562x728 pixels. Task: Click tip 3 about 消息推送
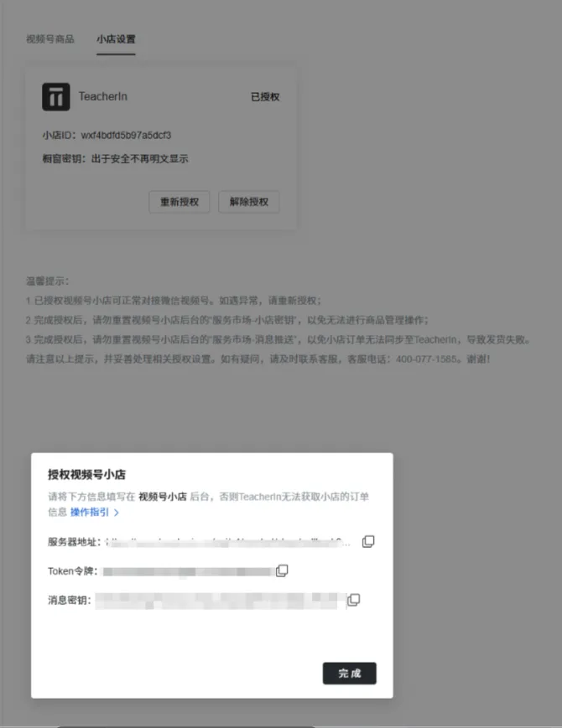(x=278, y=339)
